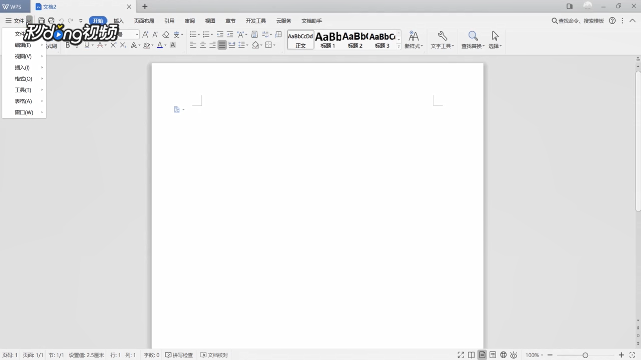Toggle justified alignment button
The width and height of the screenshot is (641, 360).
pos(222,45)
